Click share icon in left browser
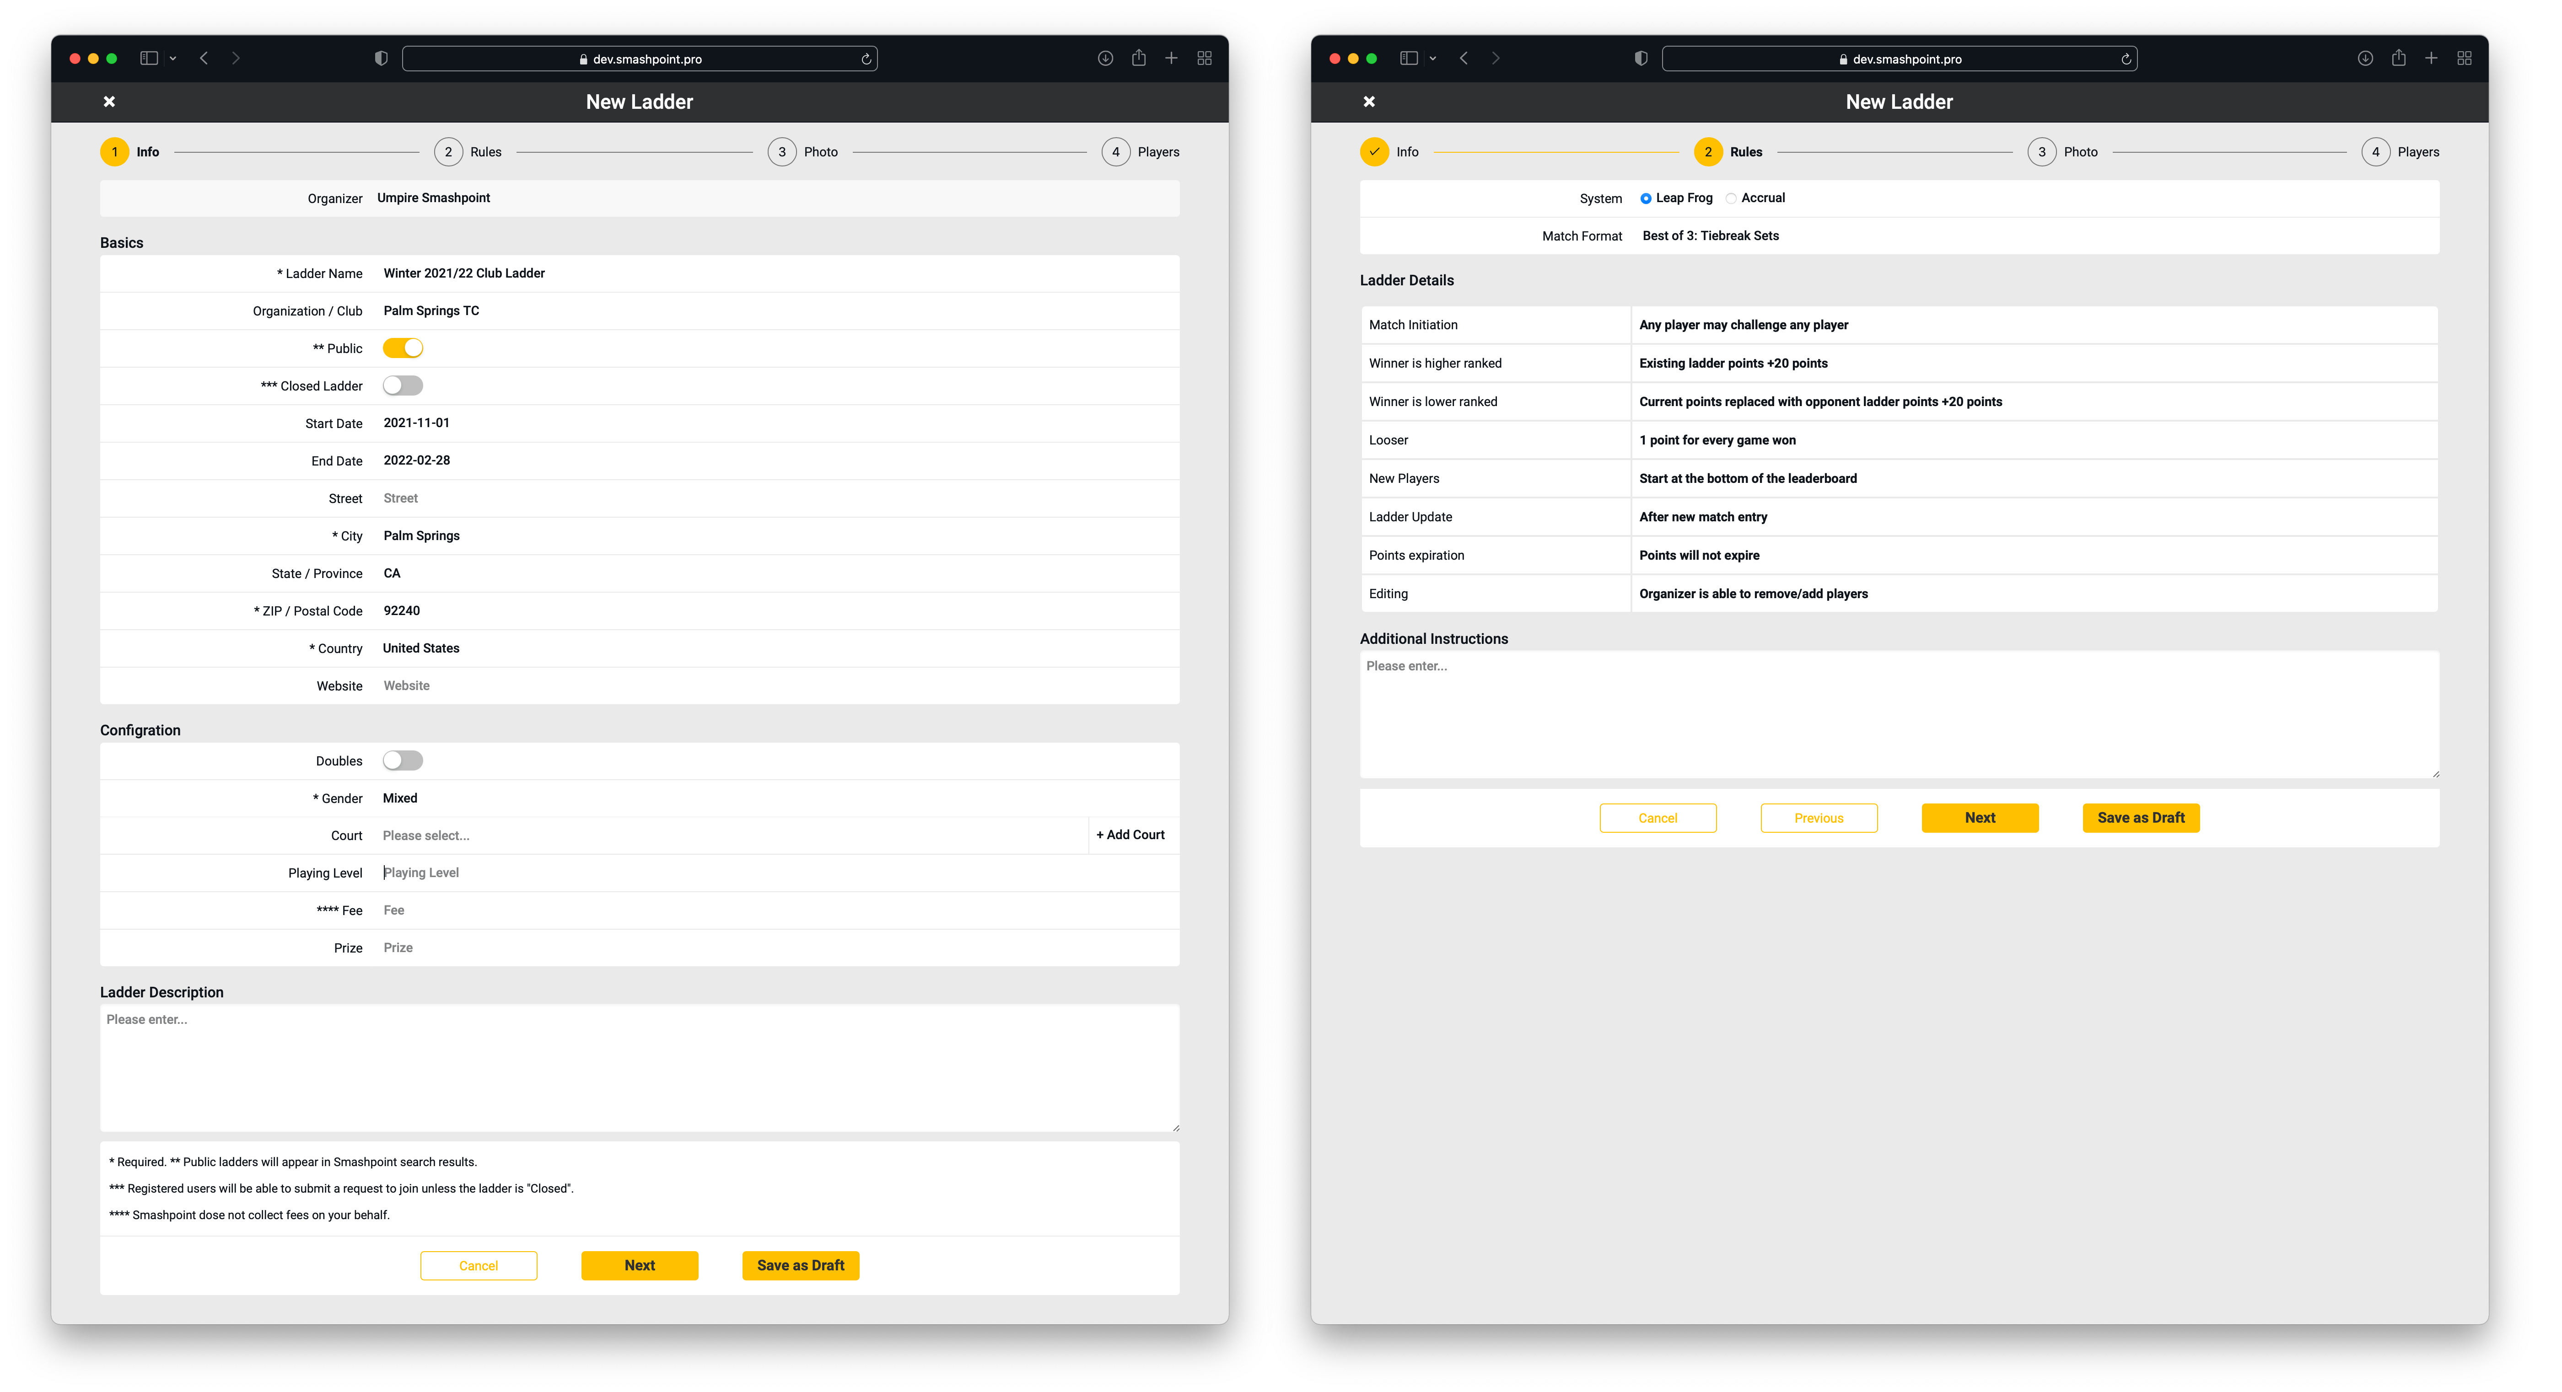Viewport: 2562px width, 1392px height. click(x=1139, y=58)
